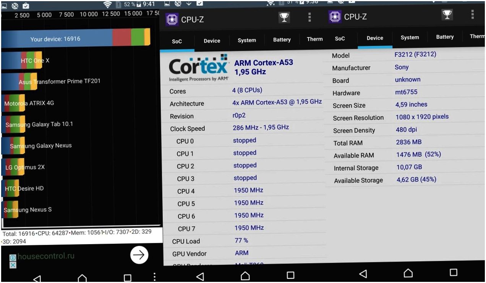Tap the ad info icon near housecontrol.ru
This screenshot has height=283, width=486.
click(13, 258)
